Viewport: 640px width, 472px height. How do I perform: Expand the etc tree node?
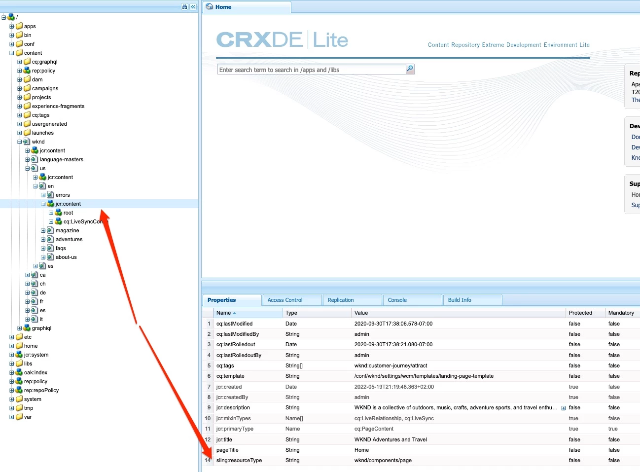point(12,337)
